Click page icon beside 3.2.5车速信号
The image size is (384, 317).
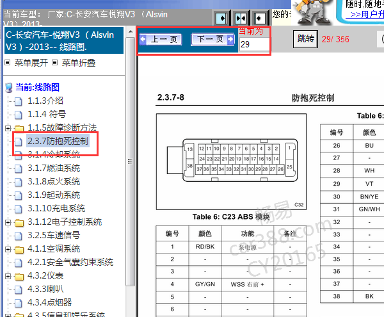(19, 236)
